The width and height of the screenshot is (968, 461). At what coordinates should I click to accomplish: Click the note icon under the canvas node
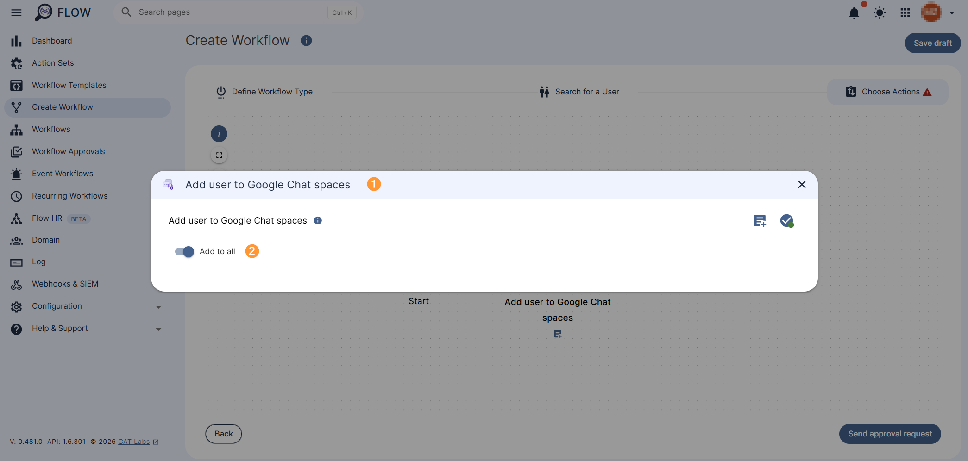(558, 334)
